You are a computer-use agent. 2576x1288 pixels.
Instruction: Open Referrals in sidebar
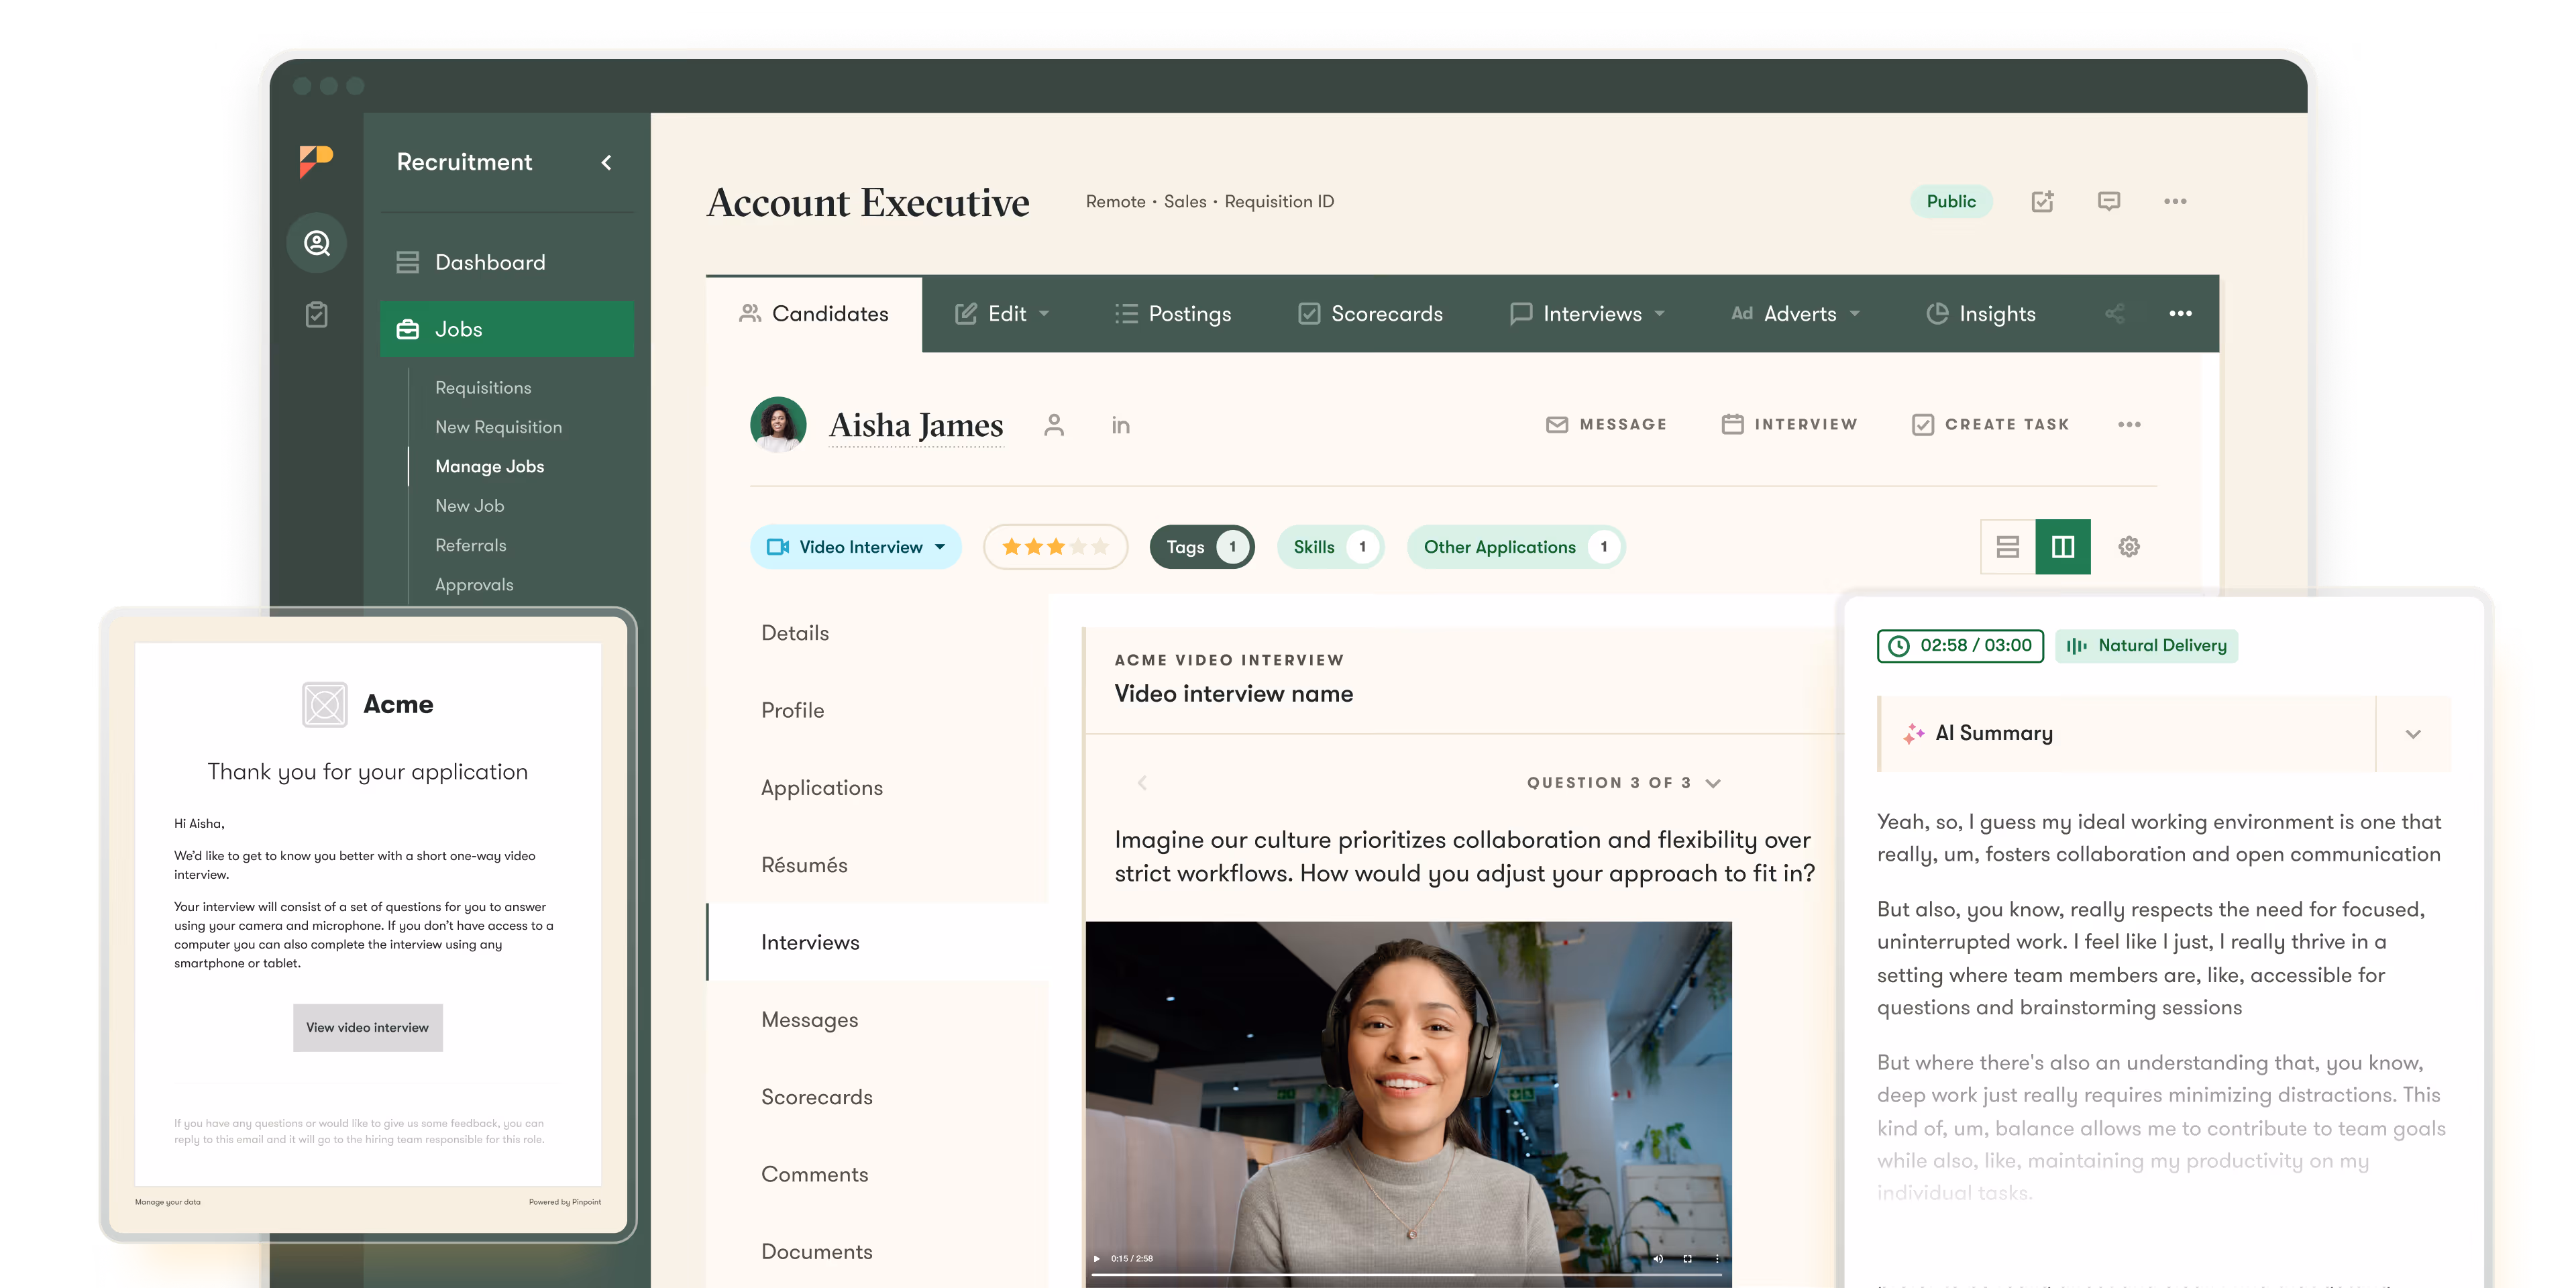coord(470,545)
